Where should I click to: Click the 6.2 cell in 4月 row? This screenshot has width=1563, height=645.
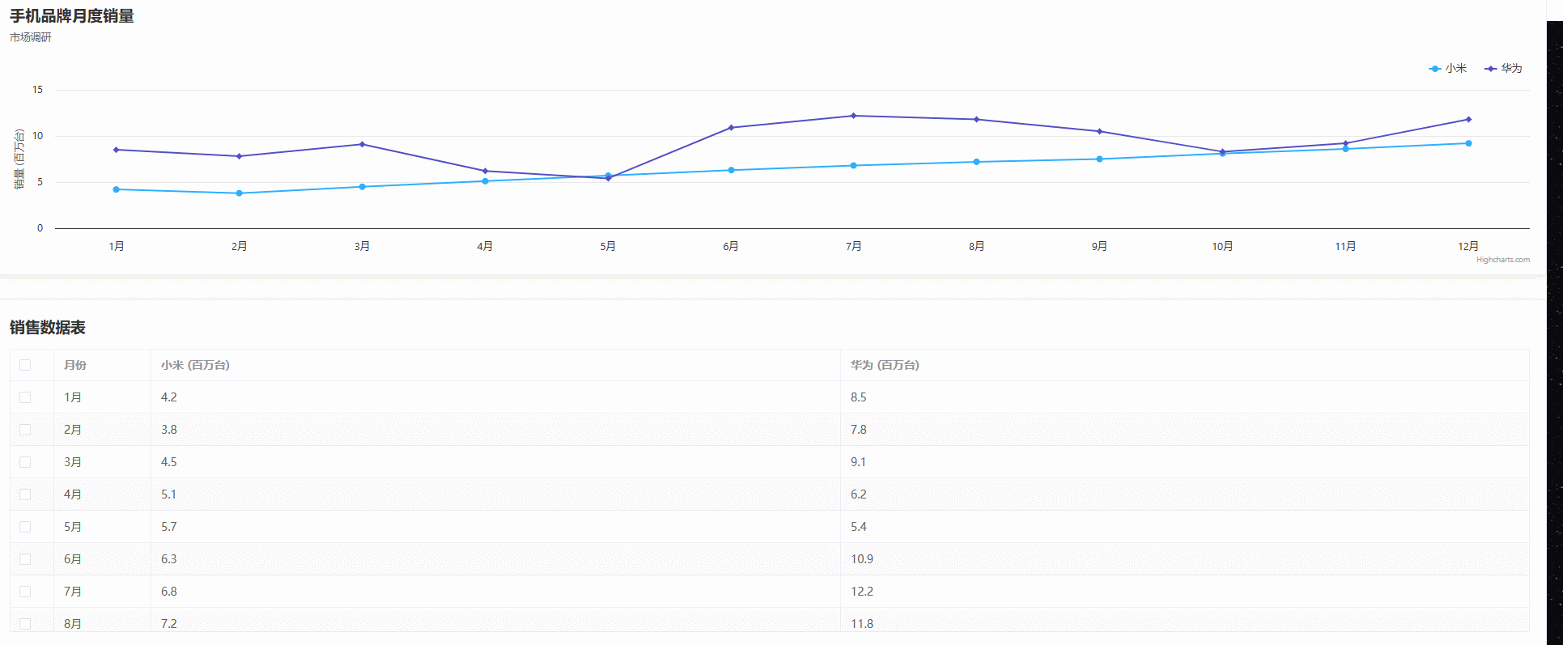click(1185, 494)
